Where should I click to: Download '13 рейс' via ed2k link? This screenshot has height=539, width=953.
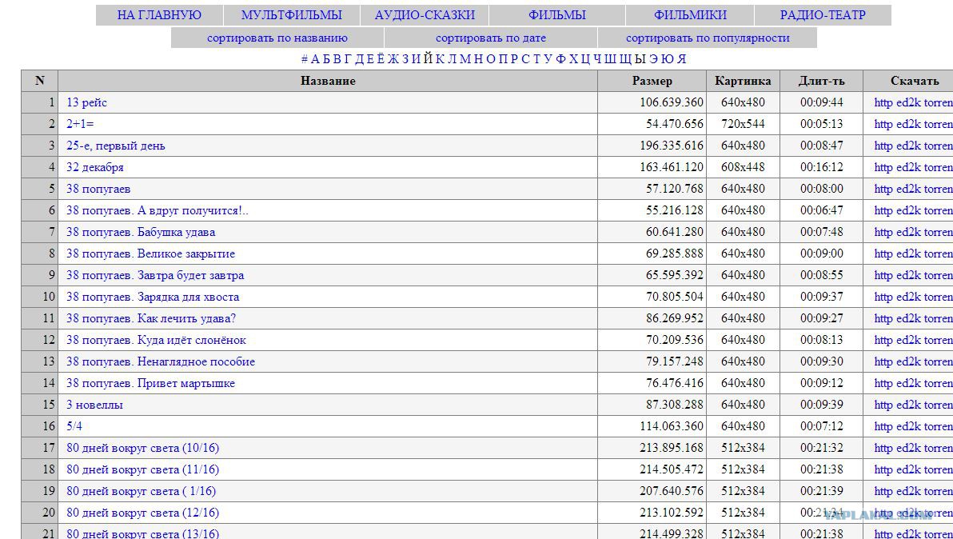(x=909, y=102)
